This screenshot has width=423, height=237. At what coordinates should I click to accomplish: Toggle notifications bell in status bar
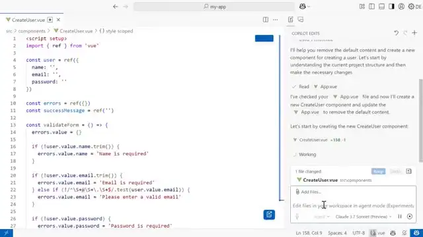tap(404, 233)
